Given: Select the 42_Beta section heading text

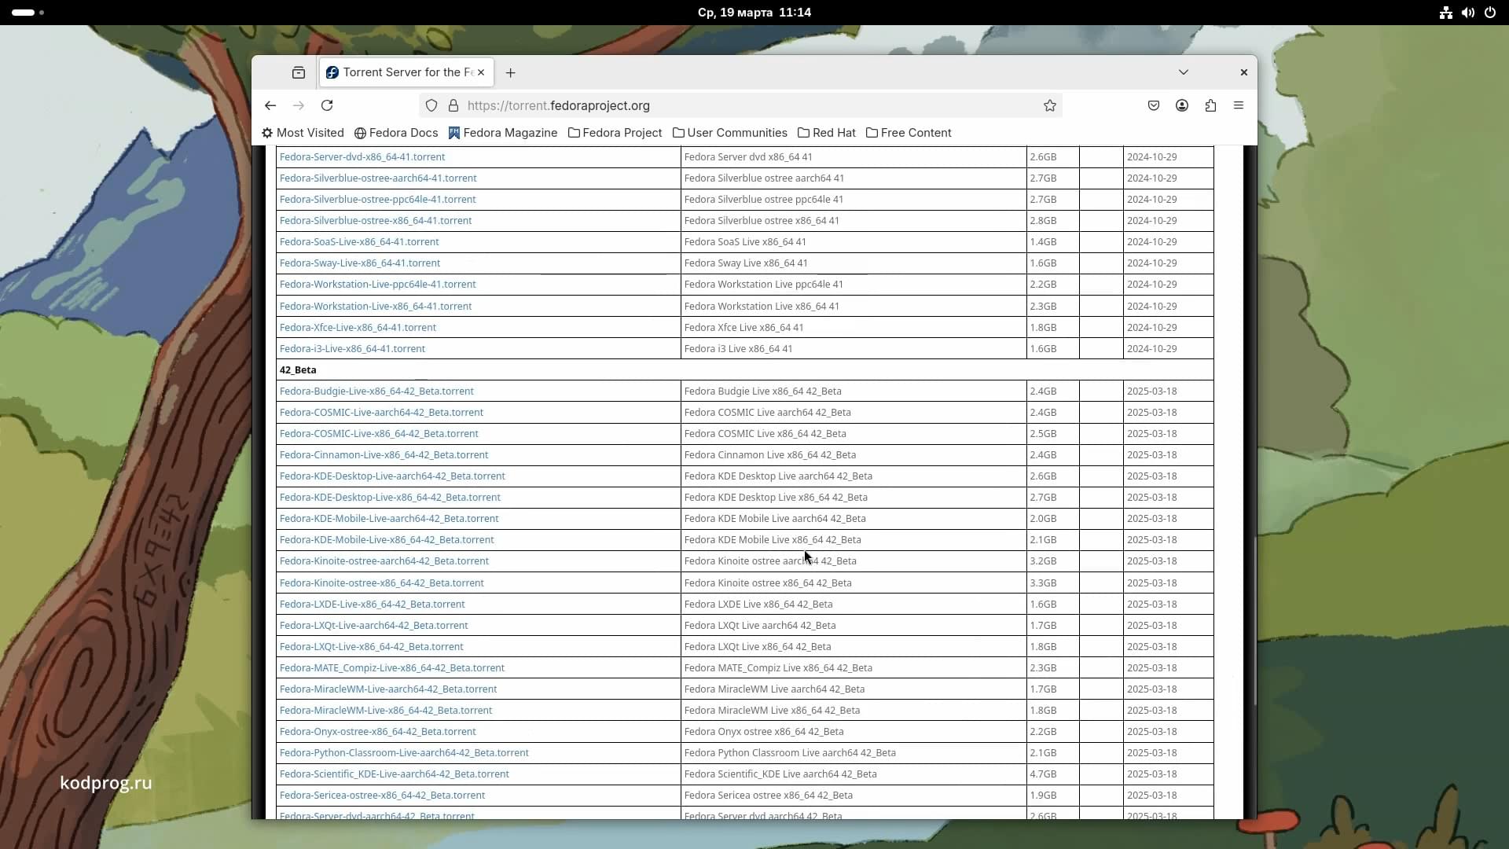Looking at the screenshot, I should (x=298, y=370).
